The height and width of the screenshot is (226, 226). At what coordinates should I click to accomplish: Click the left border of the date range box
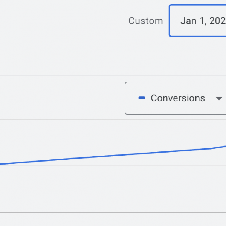point(169,21)
